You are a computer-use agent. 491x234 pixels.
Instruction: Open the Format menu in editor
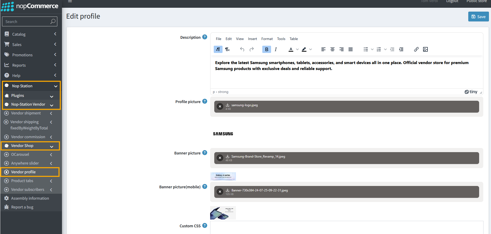tap(267, 39)
